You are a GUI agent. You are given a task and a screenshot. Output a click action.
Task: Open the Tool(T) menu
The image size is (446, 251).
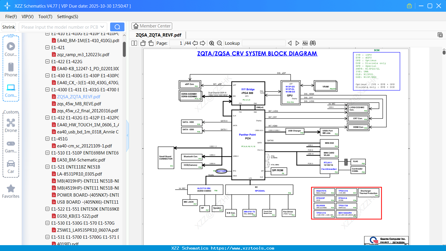(45, 17)
